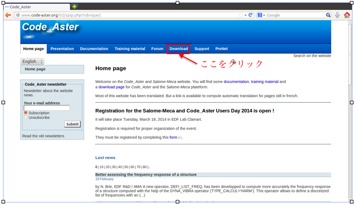This screenshot has width=356, height=205.
Task: Click the newsletter Submit button
Action: [x=72, y=124]
